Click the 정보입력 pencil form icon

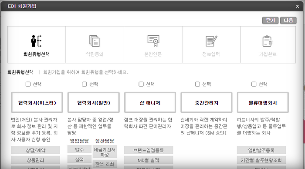211,41
